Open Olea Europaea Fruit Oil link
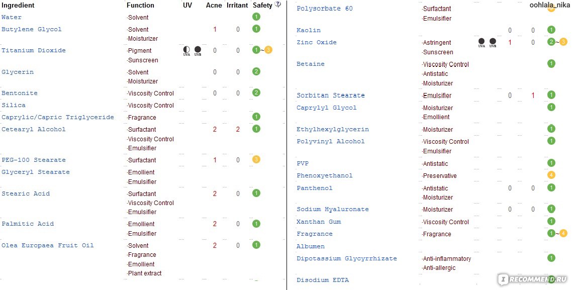Image resolution: width=572 pixels, height=290 pixels. tap(47, 245)
